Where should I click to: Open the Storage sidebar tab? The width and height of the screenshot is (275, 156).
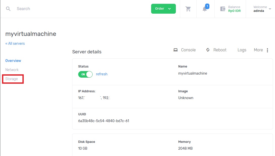pyautogui.click(x=12, y=79)
